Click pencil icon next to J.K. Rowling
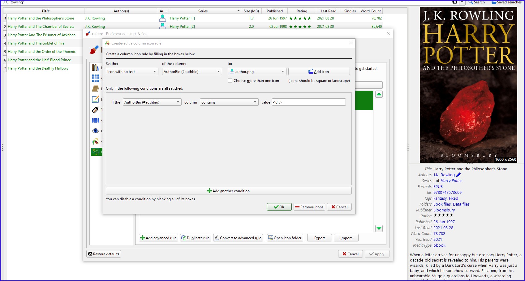This screenshot has height=281, width=525. 458,175
